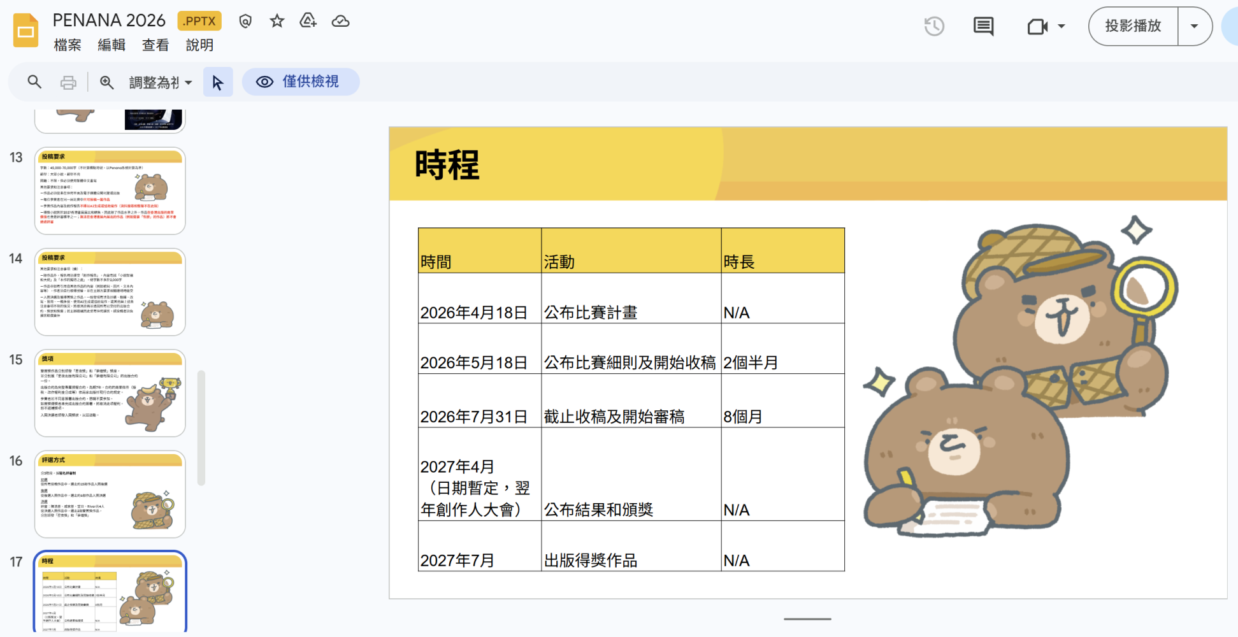Click the .PPTX file format badge

click(199, 21)
